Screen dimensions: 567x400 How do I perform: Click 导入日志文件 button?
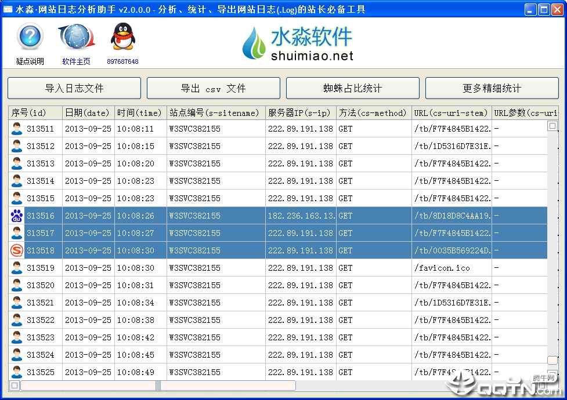pos(74,88)
